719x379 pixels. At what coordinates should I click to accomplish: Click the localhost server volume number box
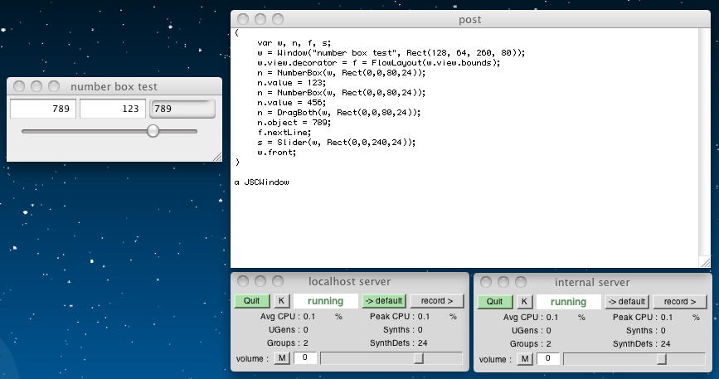tap(304, 358)
